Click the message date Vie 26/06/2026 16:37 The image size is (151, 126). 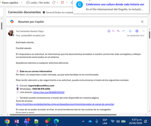pos(136,35)
